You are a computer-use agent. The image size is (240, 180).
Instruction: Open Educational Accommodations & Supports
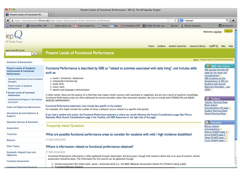[22, 114]
